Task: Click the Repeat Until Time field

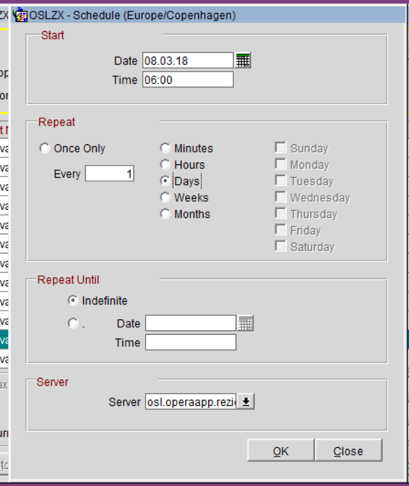Action: [x=191, y=342]
